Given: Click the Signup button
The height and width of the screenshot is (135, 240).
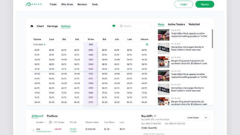Looking at the screenshot, I should tap(205, 4).
